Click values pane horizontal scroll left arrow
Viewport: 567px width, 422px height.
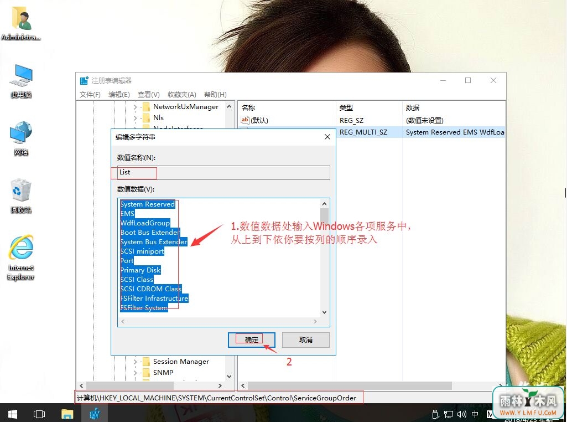[x=243, y=386]
